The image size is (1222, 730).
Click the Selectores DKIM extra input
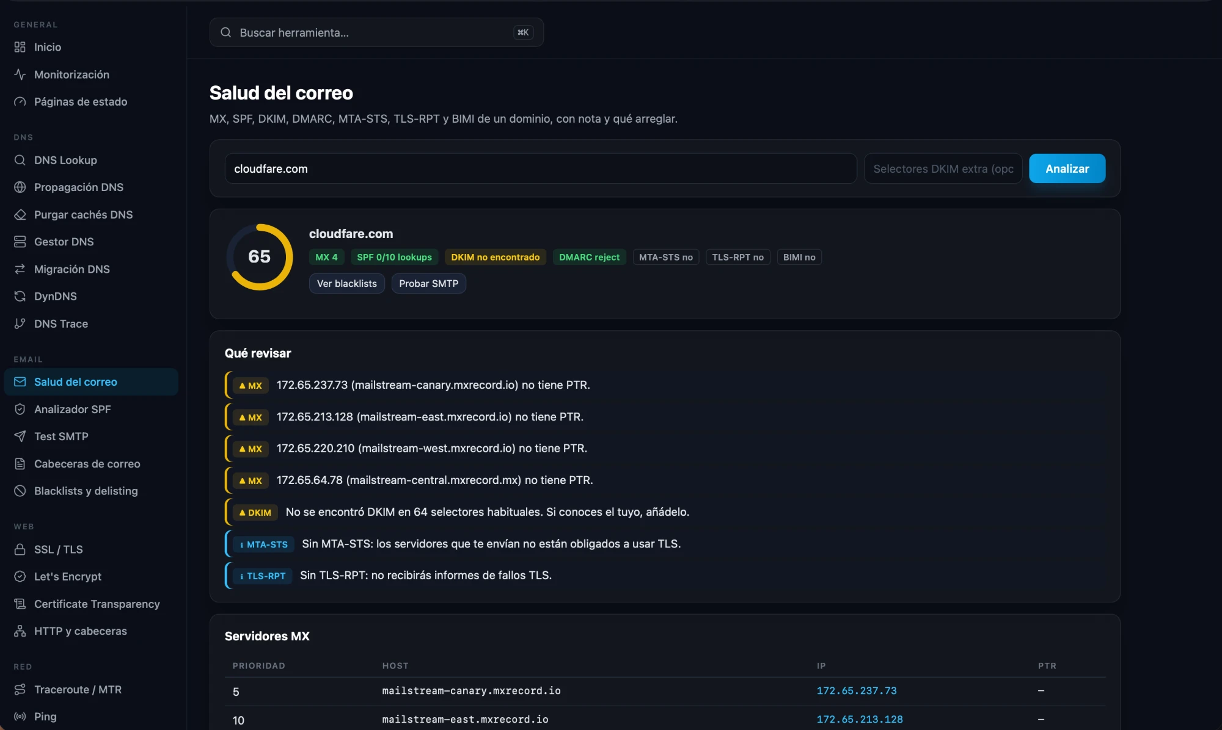coord(943,168)
